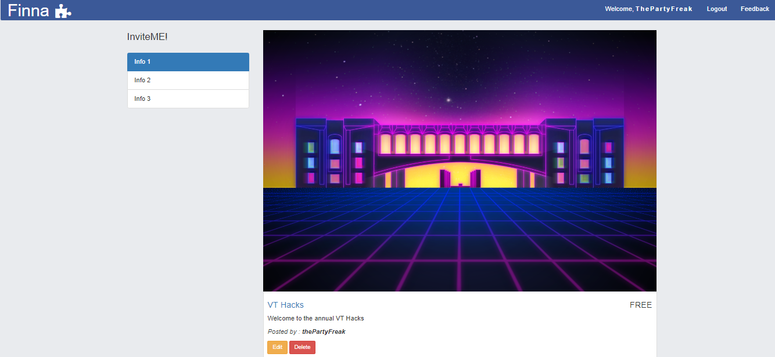Screen dimensions: 775x357
Task: Select the Info 1 list item
Action: coord(188,62)
